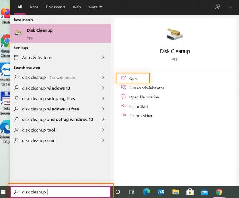239x198 pixels.
Task: Expand arrow for 'disk cleanup tool'
Action: 103,130
